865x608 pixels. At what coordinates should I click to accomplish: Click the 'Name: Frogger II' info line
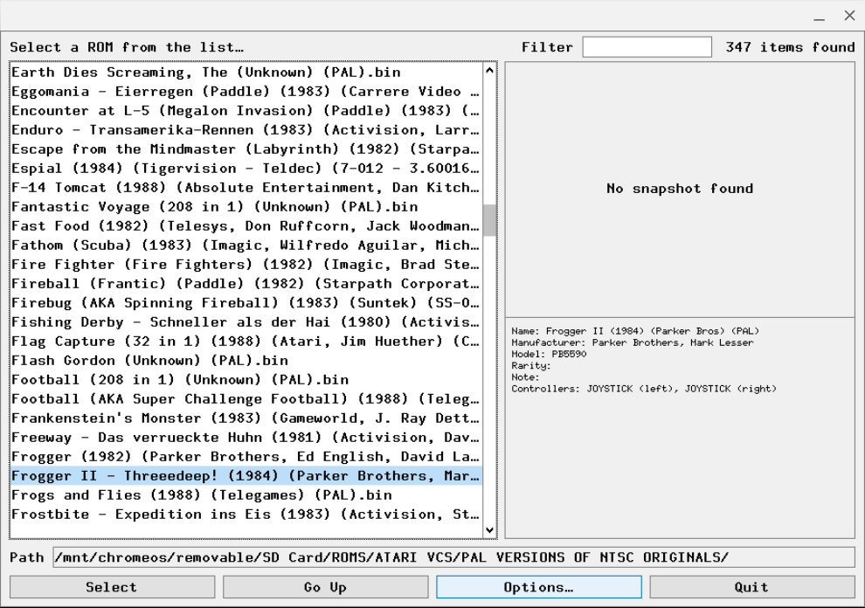pyautogui.click(x=635, y=331)
